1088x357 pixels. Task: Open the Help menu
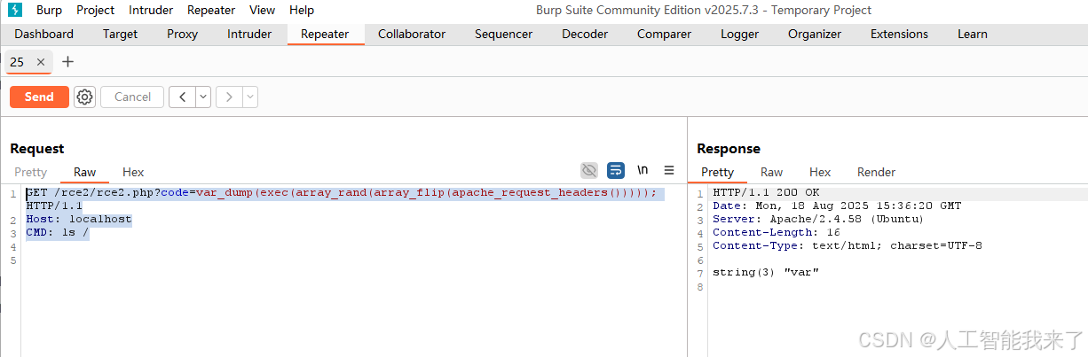(302, 11)
